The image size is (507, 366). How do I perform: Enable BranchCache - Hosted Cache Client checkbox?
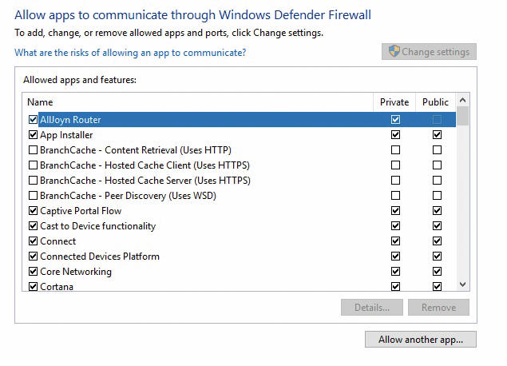point(33,165)
